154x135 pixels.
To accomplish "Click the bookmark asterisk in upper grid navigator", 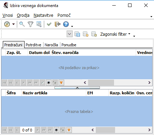I will click(x=49, y=83).
